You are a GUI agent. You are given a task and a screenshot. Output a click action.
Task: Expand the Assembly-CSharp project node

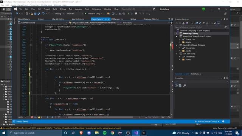click(x=177, y=34)
